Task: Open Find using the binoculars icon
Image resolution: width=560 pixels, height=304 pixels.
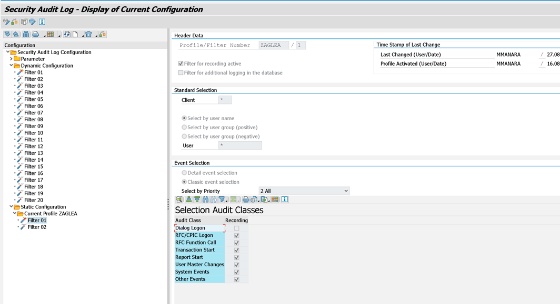Action: tap(25, 34)
